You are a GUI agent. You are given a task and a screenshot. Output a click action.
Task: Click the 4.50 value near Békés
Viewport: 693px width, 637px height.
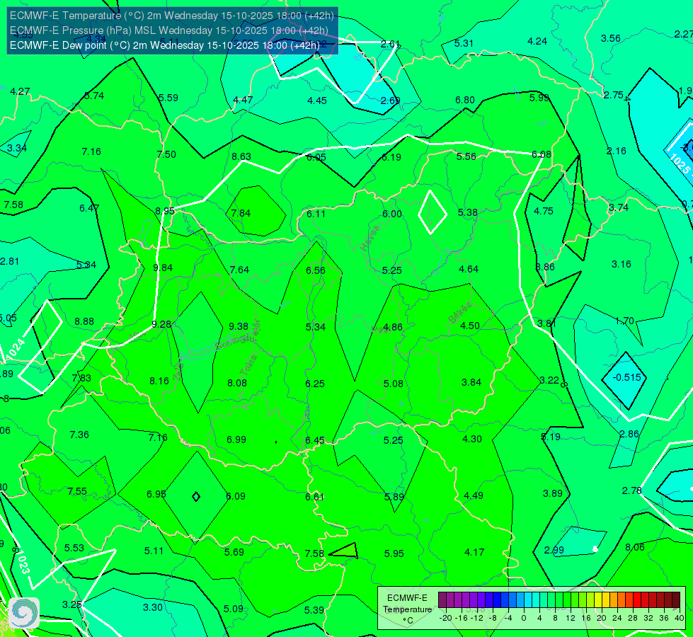click(470, 326)
